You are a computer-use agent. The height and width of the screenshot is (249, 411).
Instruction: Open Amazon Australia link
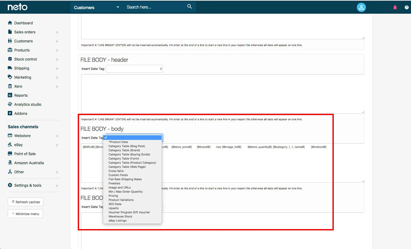point(29,163)
